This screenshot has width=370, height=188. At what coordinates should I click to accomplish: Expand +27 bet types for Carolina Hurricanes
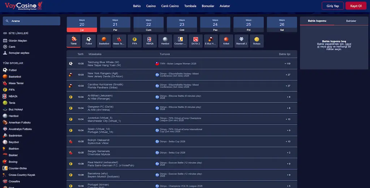click(x=288, y=86)
